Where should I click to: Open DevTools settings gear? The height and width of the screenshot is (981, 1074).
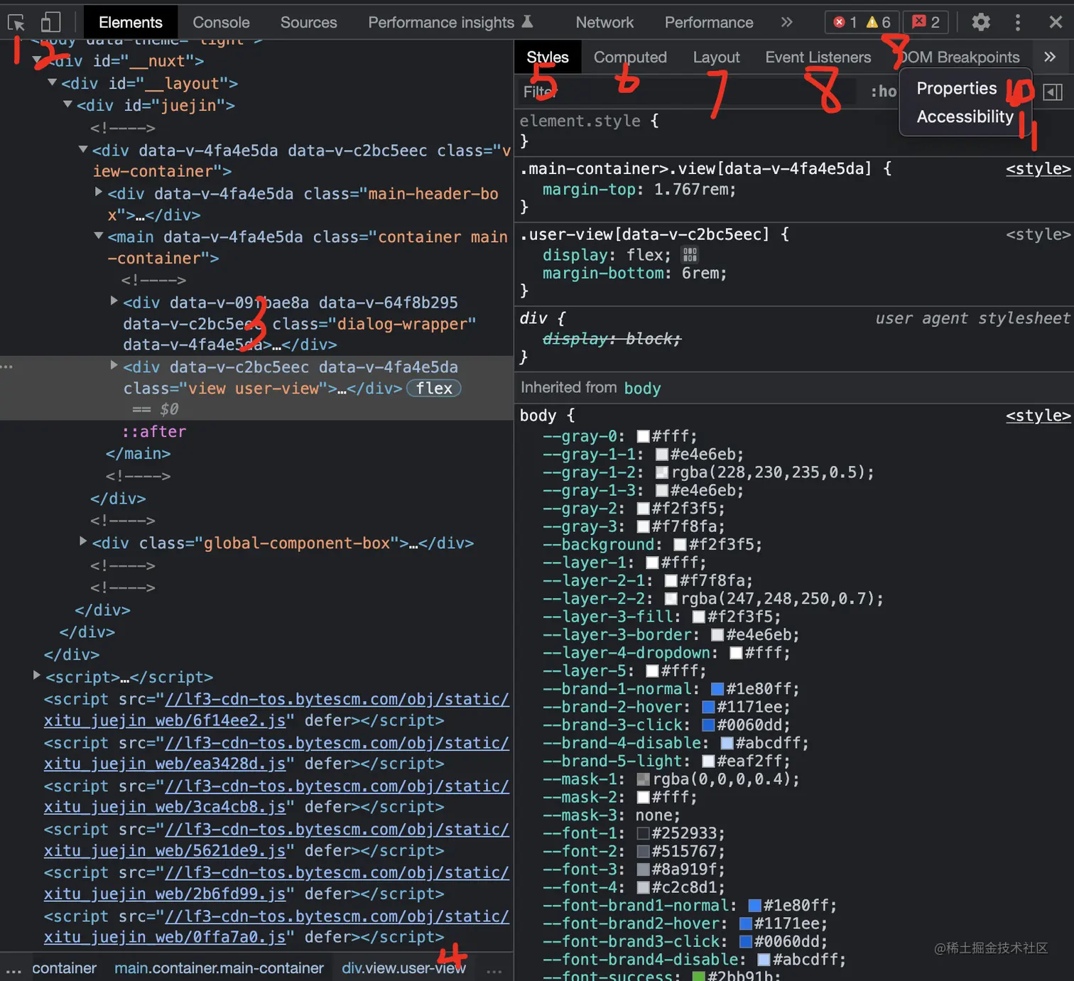981,22
